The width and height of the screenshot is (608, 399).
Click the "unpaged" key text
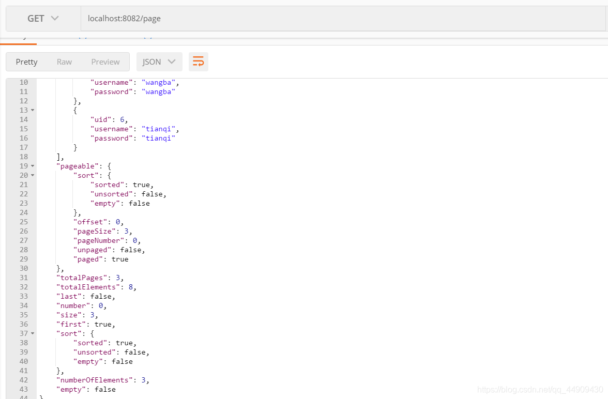pos(92,250)
